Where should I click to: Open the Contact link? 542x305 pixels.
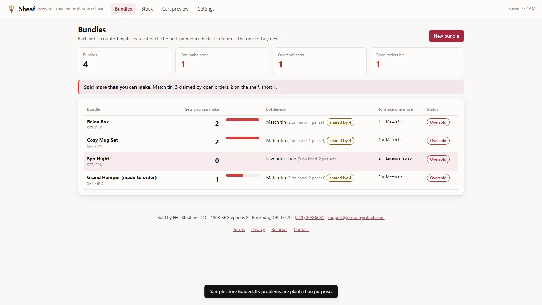[x=301, y=230]
